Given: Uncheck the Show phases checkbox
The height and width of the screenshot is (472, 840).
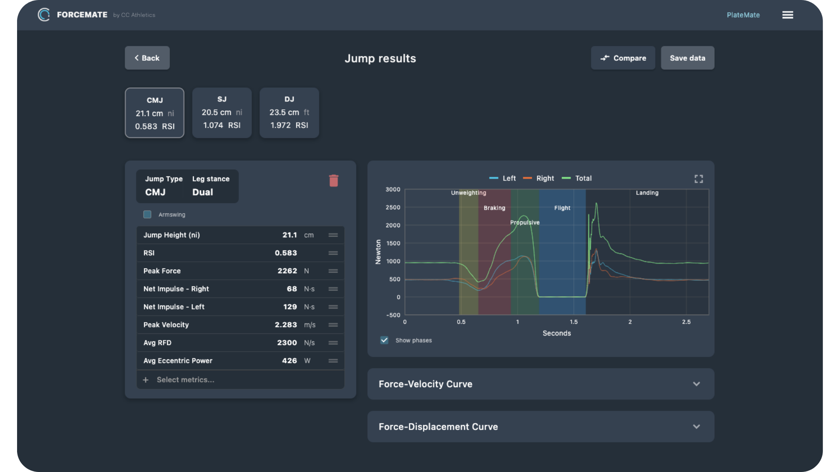Looking at the screenshot, I should 384,340.
